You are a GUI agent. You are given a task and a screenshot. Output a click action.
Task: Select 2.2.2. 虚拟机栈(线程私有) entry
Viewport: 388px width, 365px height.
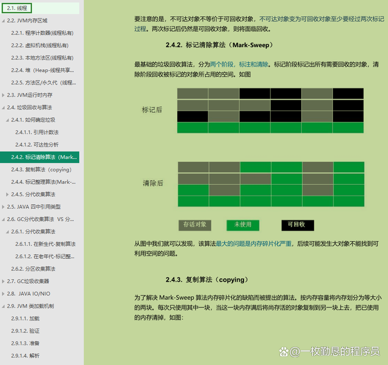coord(40,45)
